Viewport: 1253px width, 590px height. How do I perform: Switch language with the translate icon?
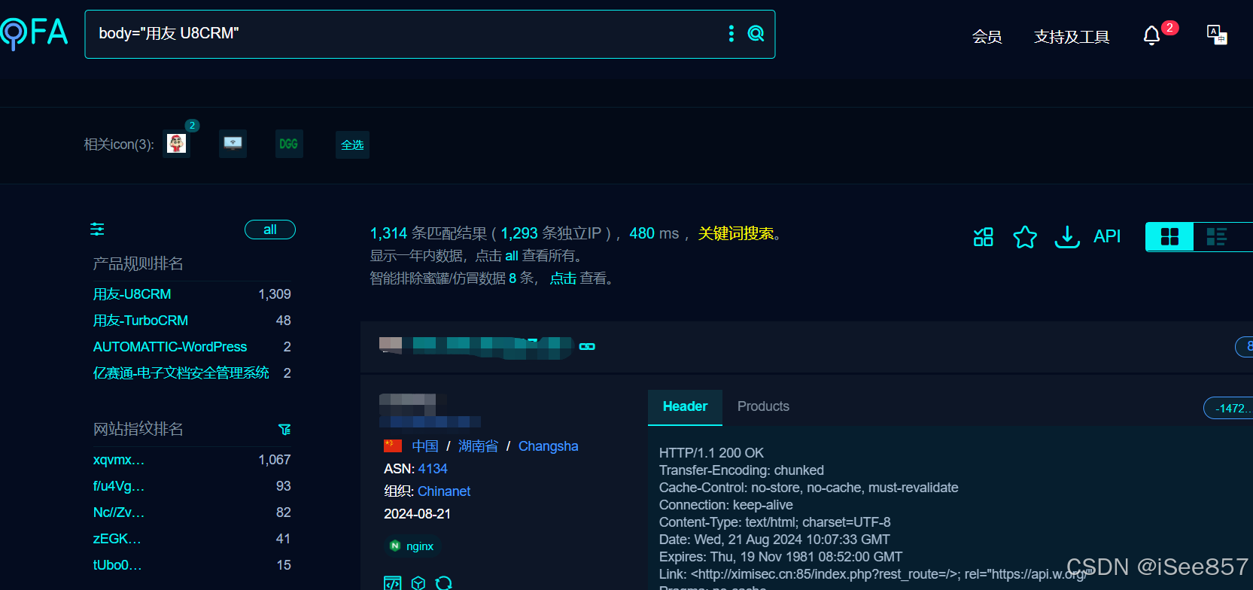1217,35
